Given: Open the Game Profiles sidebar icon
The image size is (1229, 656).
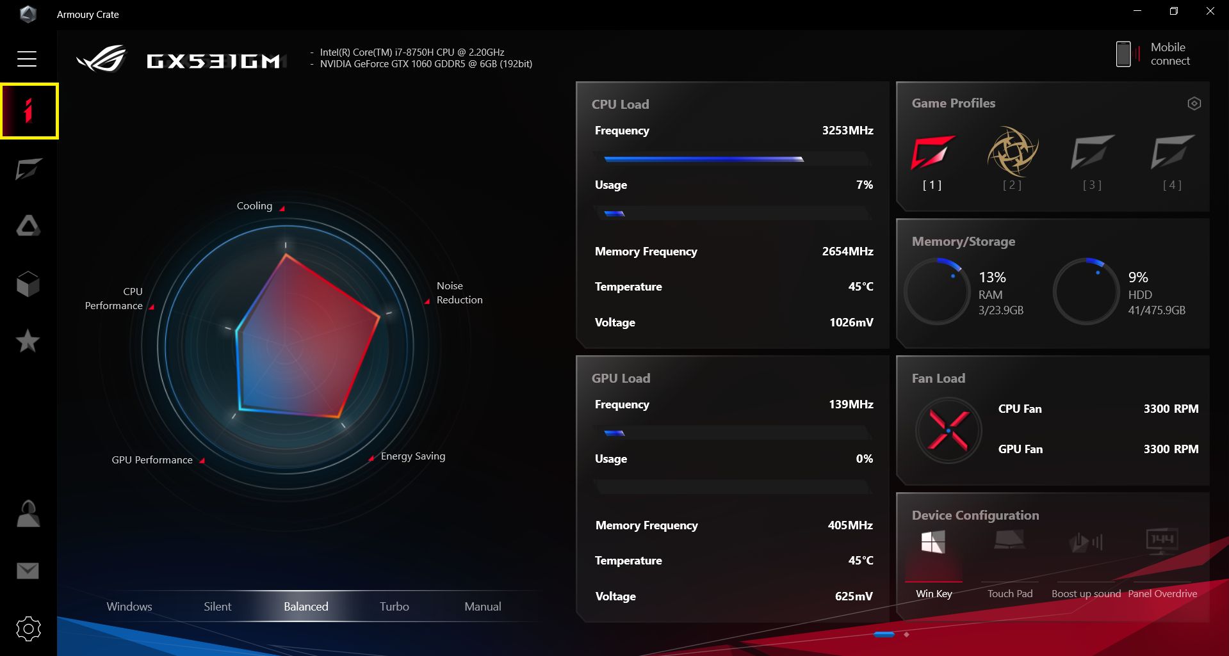Looking at the screenshot, I should tap(28, 169).
